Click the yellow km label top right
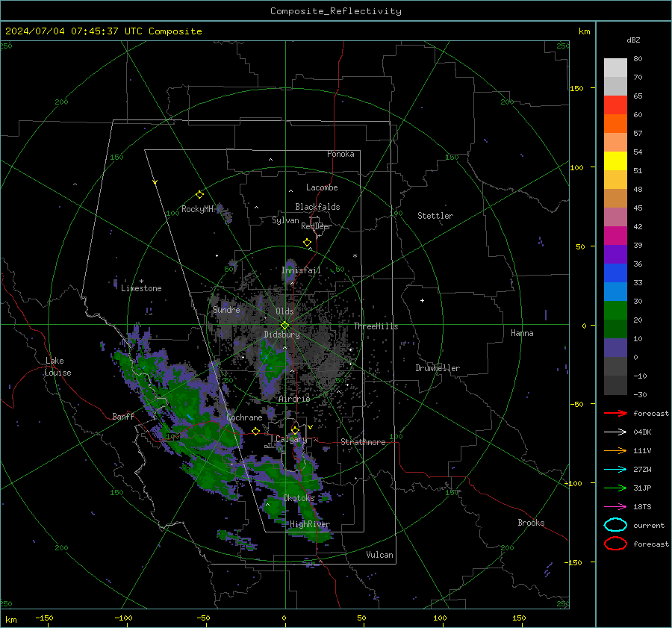The height and width of the screenshot is (628, 672). (584, 31)
